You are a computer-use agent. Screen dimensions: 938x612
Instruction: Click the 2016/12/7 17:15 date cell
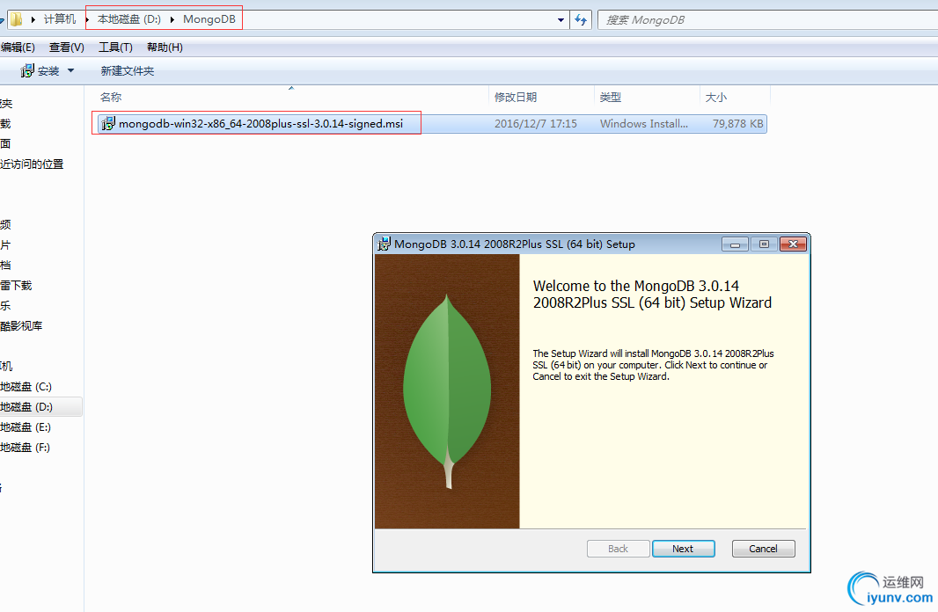tap(535, 124)
